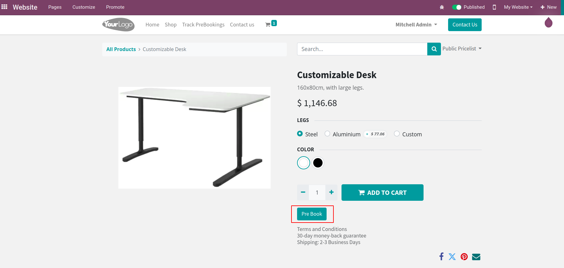Share product on X (Twitter)

click(x=452, y=256)
